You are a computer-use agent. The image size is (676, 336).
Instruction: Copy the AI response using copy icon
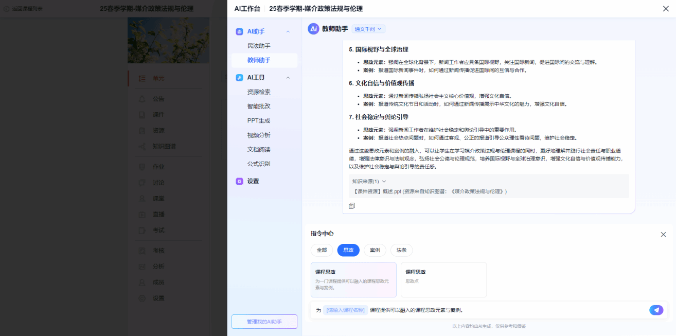coord(352,206)
